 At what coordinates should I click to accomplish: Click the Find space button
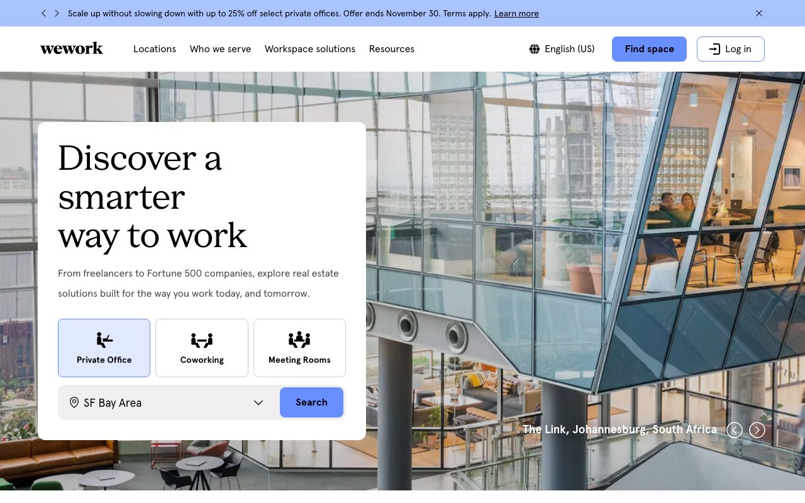[649, 49]
